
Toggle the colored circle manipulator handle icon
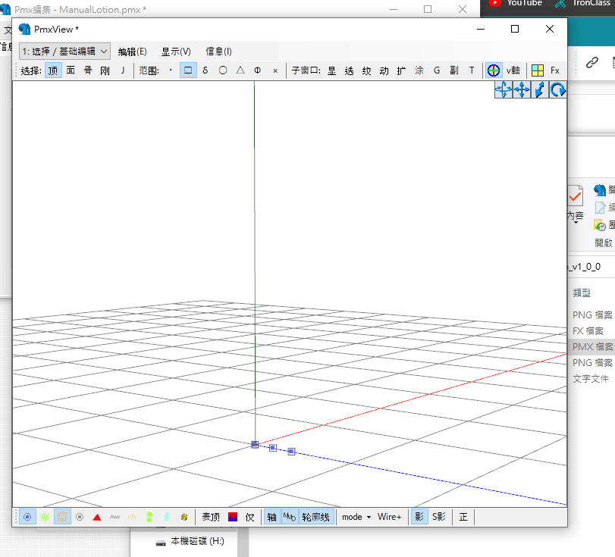tap(494, 70)
